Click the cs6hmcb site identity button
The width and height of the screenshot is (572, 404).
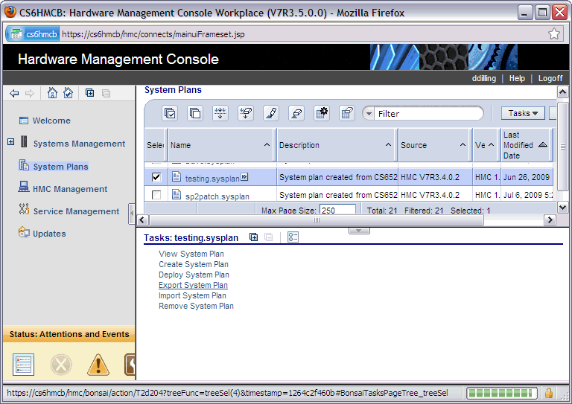tap(33, 34)
